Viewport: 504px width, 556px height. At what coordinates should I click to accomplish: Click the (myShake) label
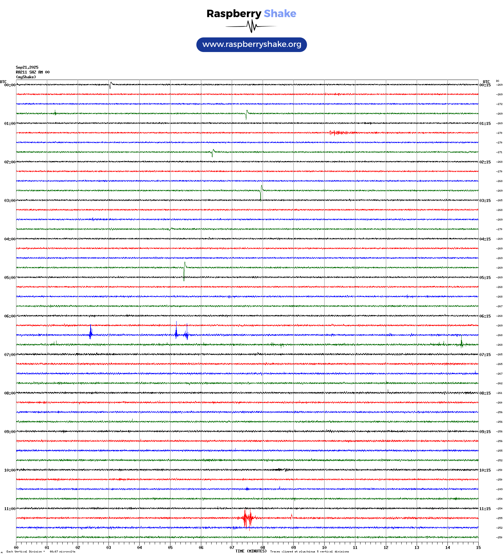tap(26, 77)
